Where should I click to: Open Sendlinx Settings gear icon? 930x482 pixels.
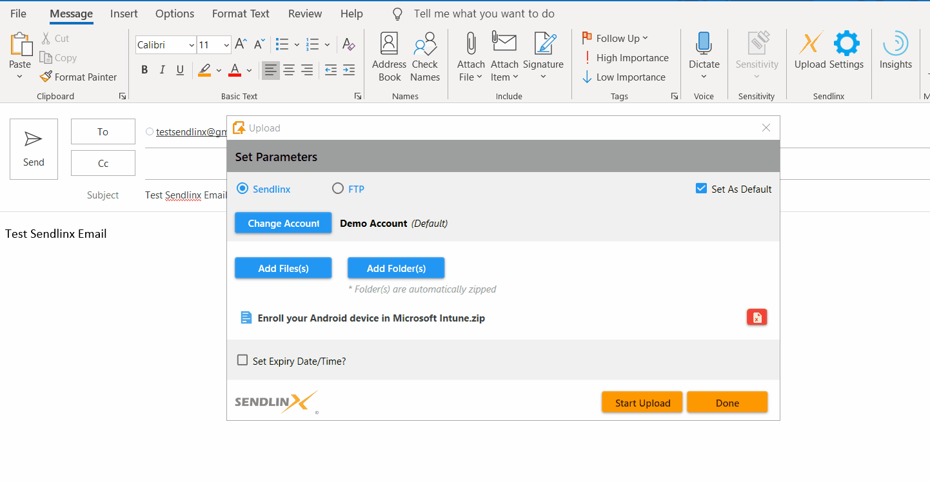(847, 44)
